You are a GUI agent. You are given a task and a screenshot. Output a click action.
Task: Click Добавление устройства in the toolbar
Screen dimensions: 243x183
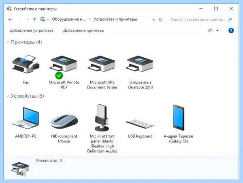click(x=32, y=30)
